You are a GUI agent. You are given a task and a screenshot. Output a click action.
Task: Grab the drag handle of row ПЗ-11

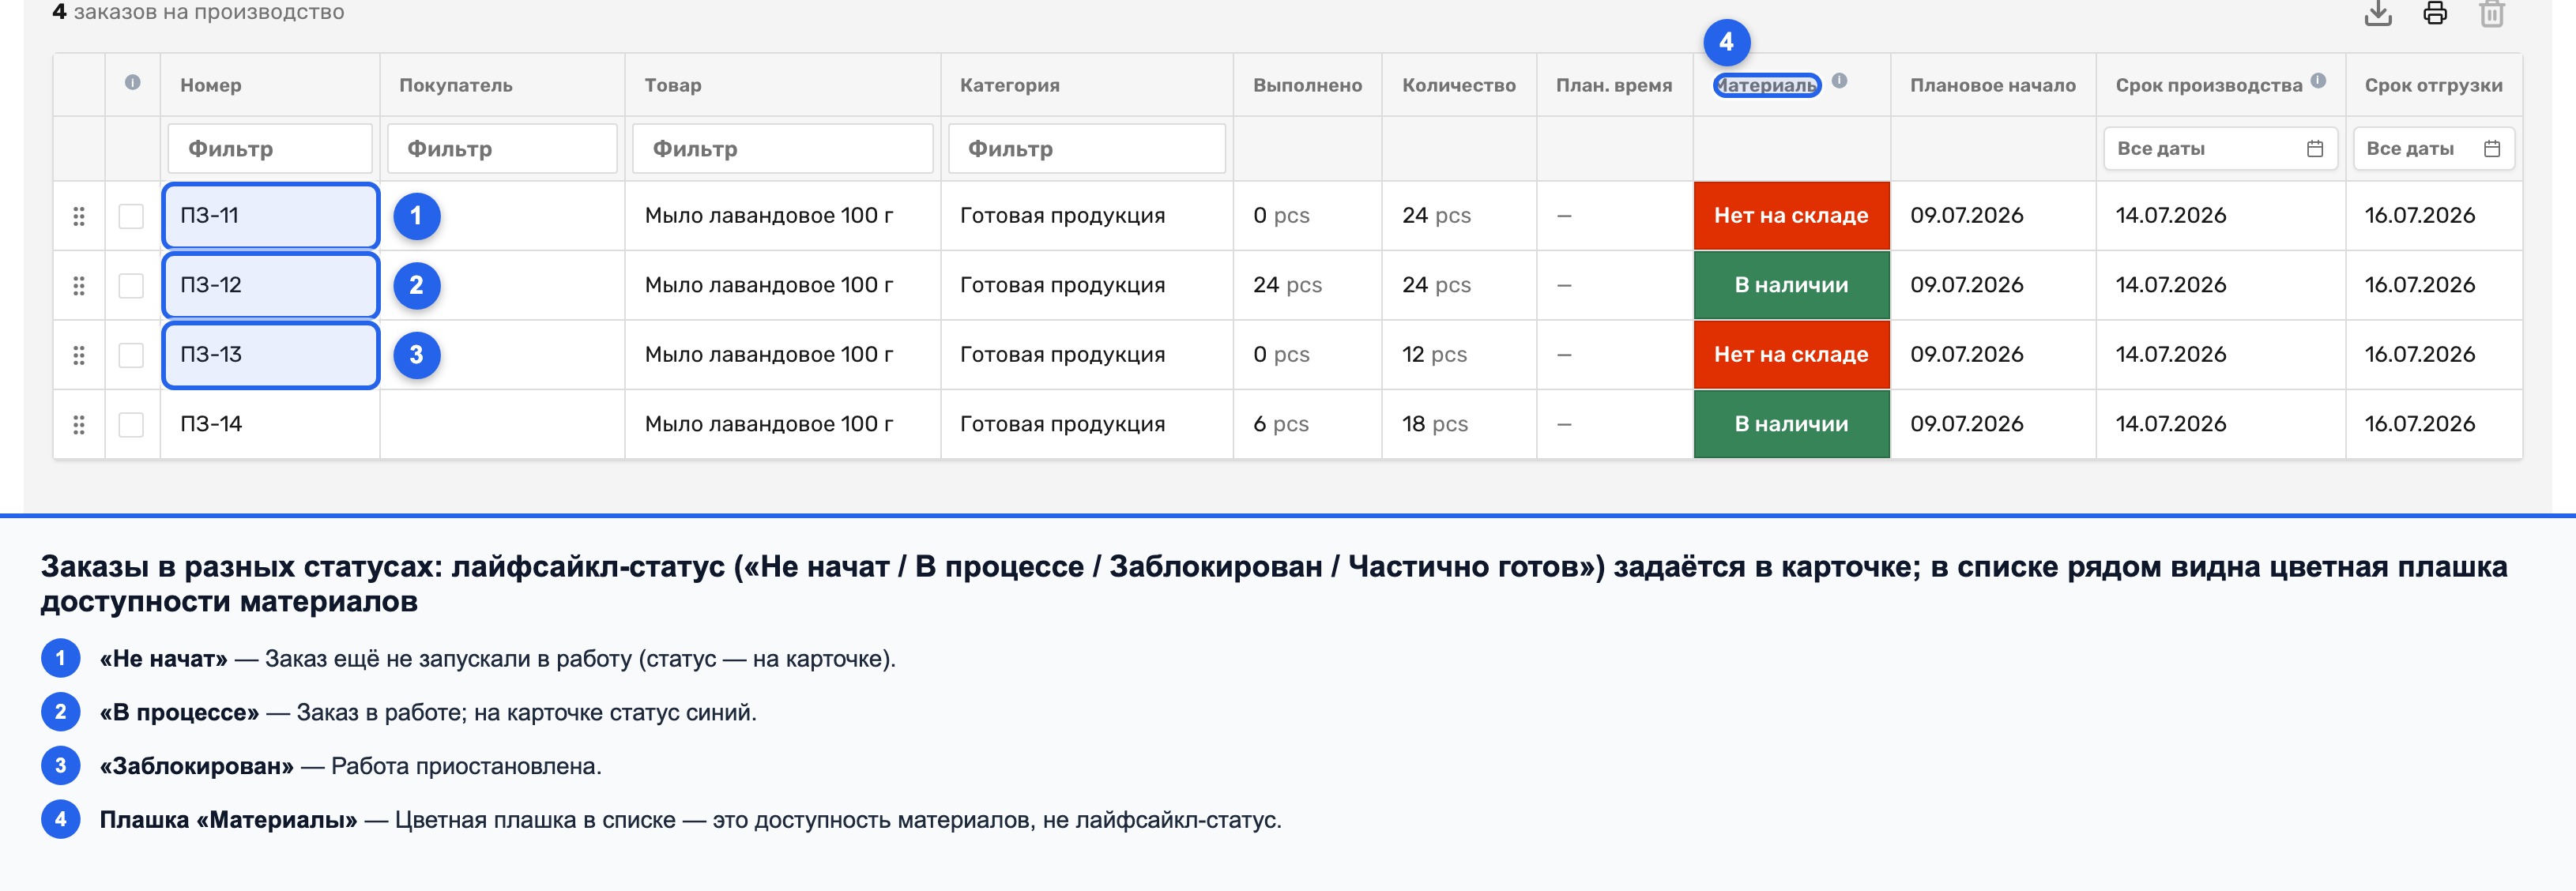click(79, 216)
